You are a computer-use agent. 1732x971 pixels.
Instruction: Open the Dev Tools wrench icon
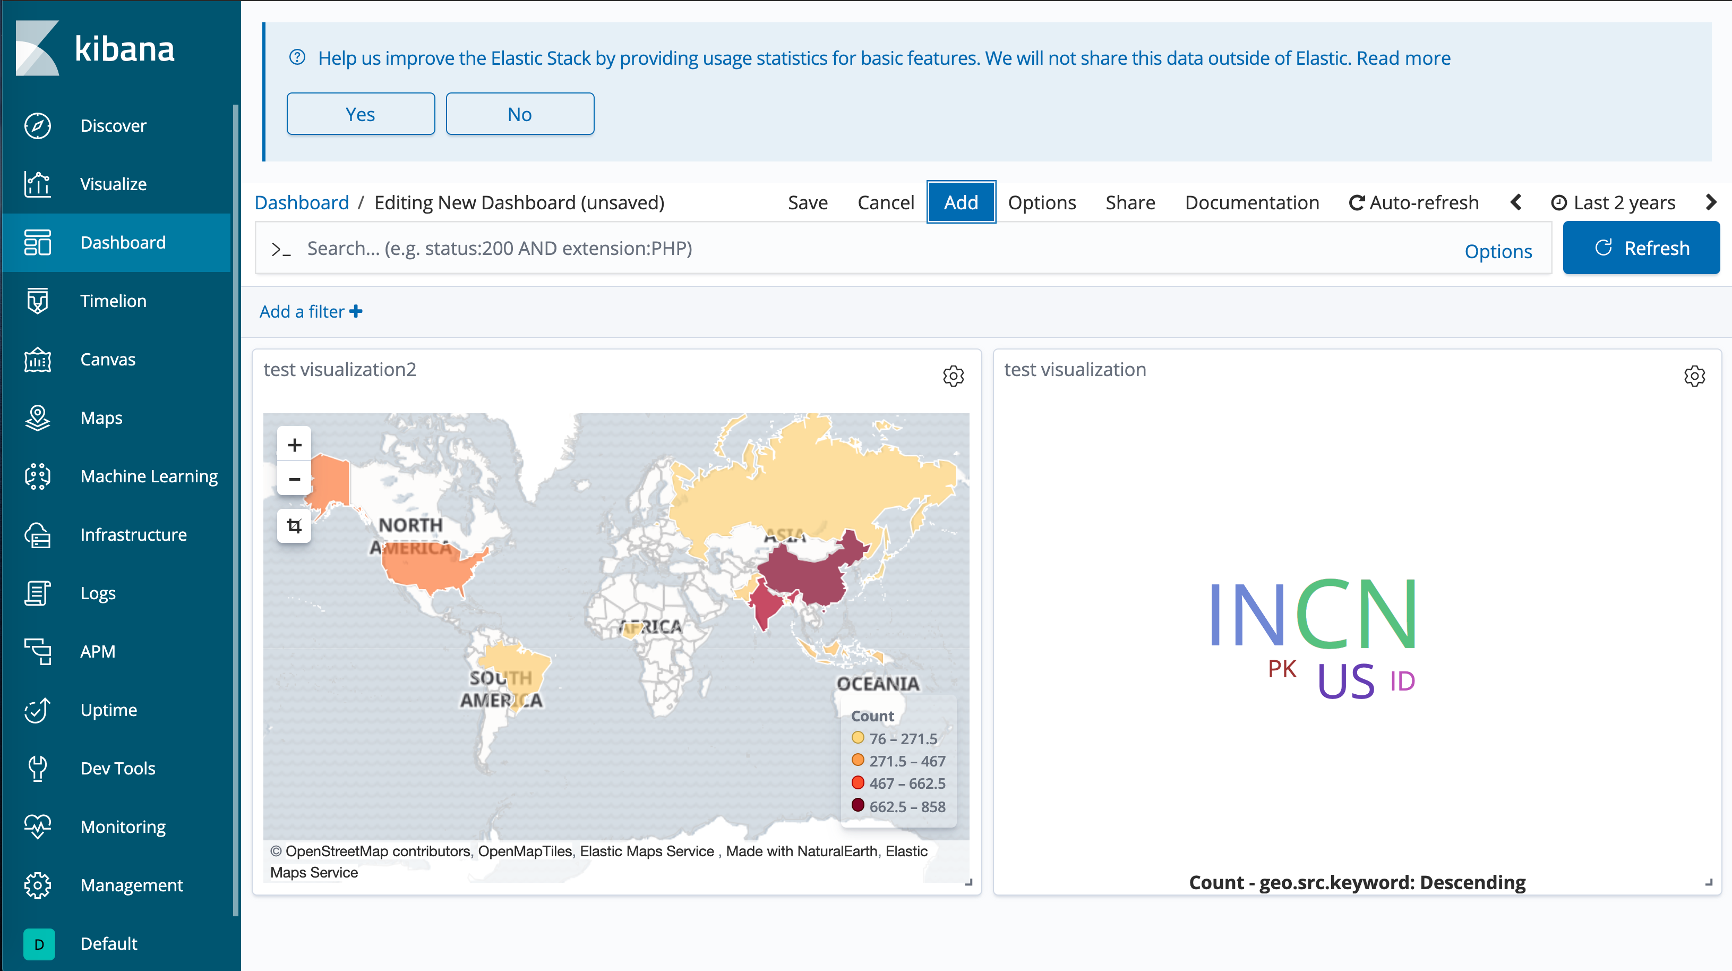38,768
